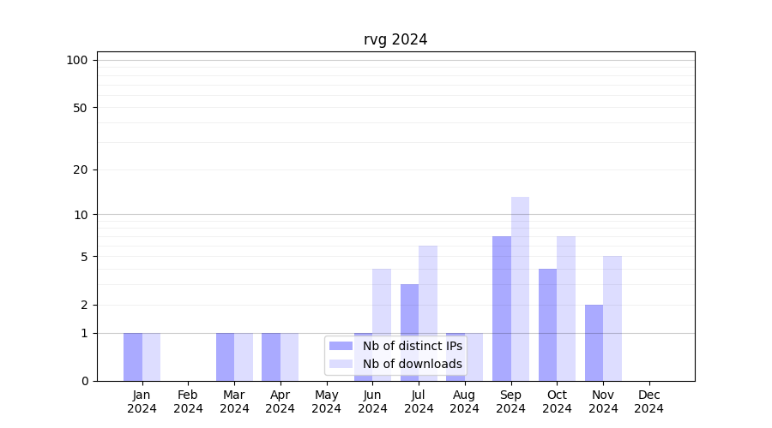Click the "Feb 2024" x-axis label

[x=188, y=401]
